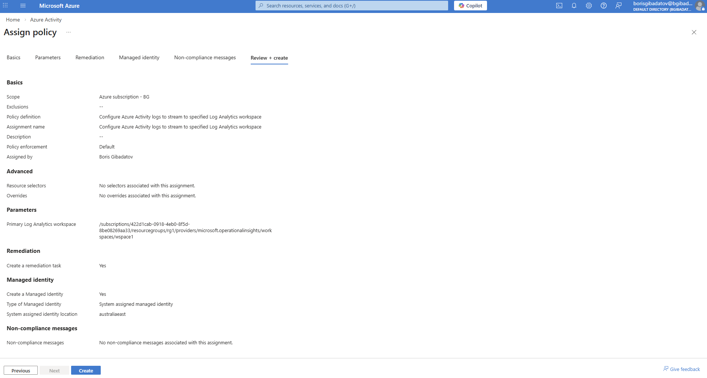707x378 pixels.
Task: Open the Remediation tab
Action: (90, 57)
